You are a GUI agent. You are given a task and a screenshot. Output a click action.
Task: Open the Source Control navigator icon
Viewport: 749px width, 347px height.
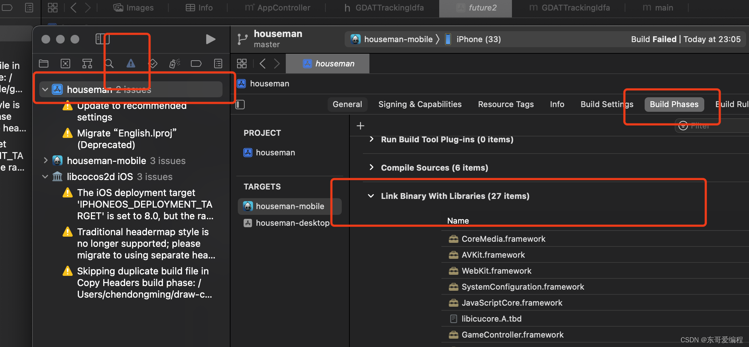coord(65,64)
